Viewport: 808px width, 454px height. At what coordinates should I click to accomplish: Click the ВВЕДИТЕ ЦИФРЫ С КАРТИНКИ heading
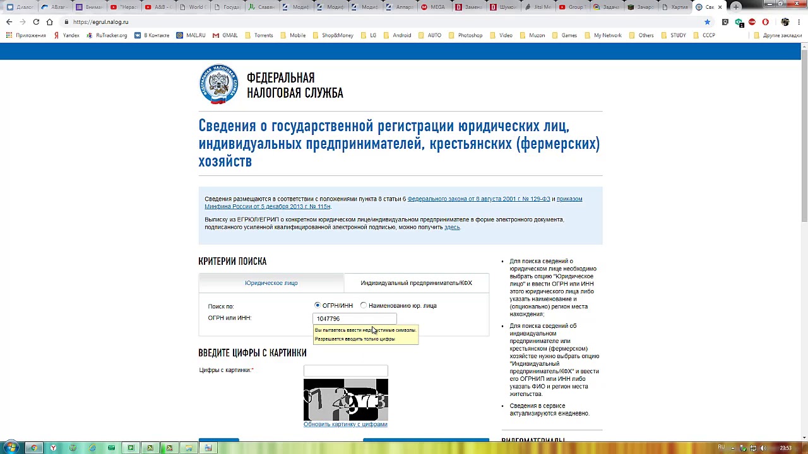252,353
